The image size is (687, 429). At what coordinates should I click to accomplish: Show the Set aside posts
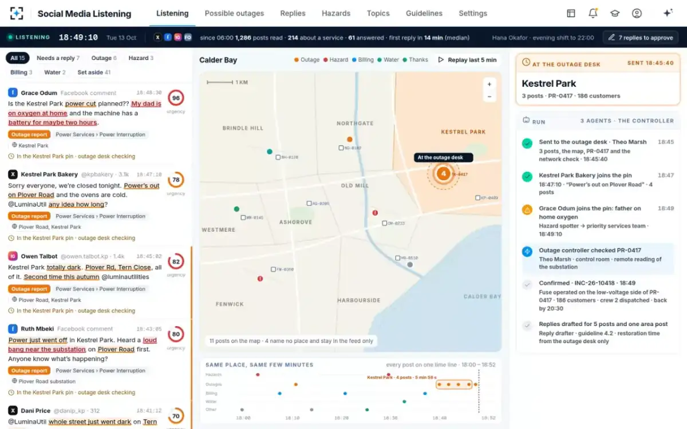click(94, 73)
